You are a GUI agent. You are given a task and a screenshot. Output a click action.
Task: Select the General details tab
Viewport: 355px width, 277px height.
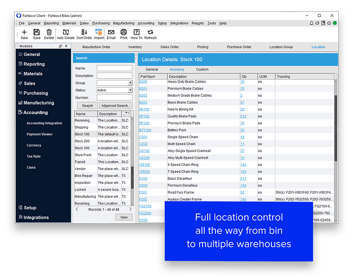[152, 69]
